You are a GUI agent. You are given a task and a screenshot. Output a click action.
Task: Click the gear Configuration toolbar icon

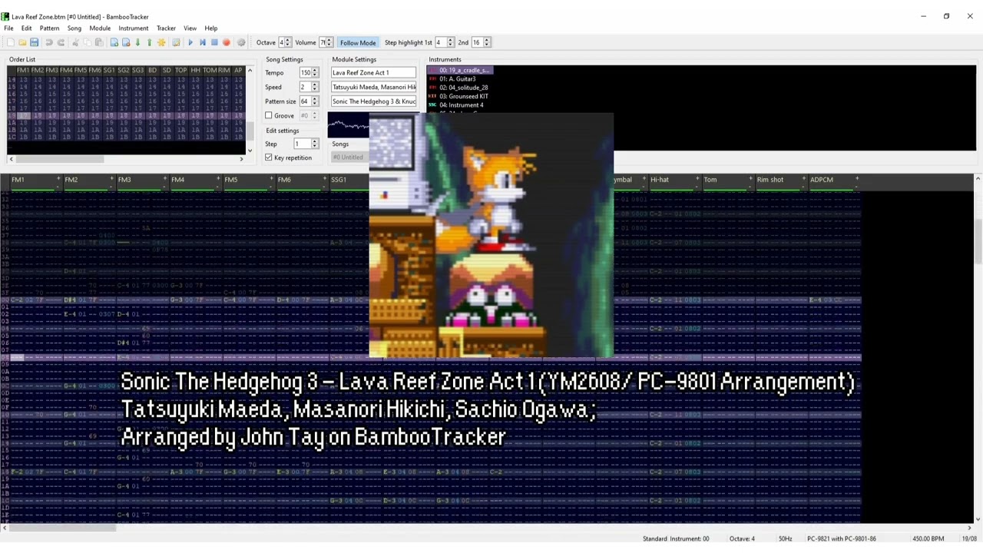click(x=241, y=43)
